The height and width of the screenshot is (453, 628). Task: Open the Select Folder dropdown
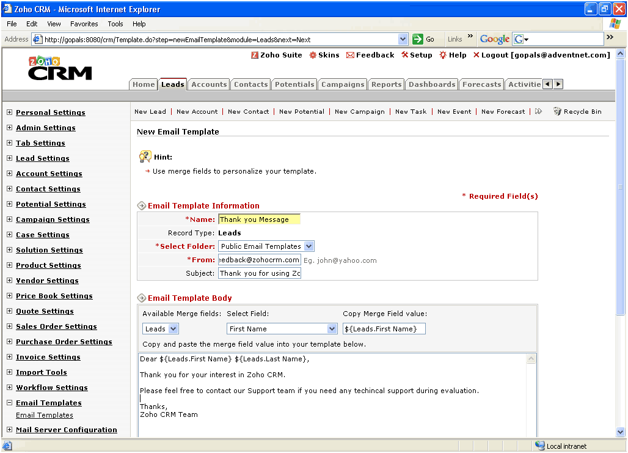coord(309,246)
